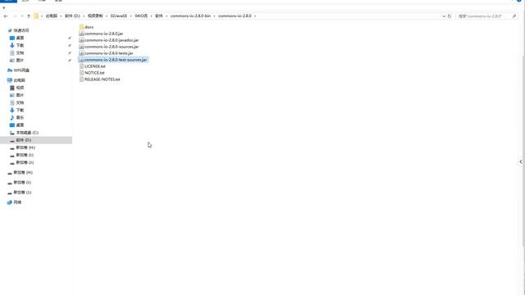Click the folder icon in address bar
Viewport: 525px width, 295px height.
(36, 16)
